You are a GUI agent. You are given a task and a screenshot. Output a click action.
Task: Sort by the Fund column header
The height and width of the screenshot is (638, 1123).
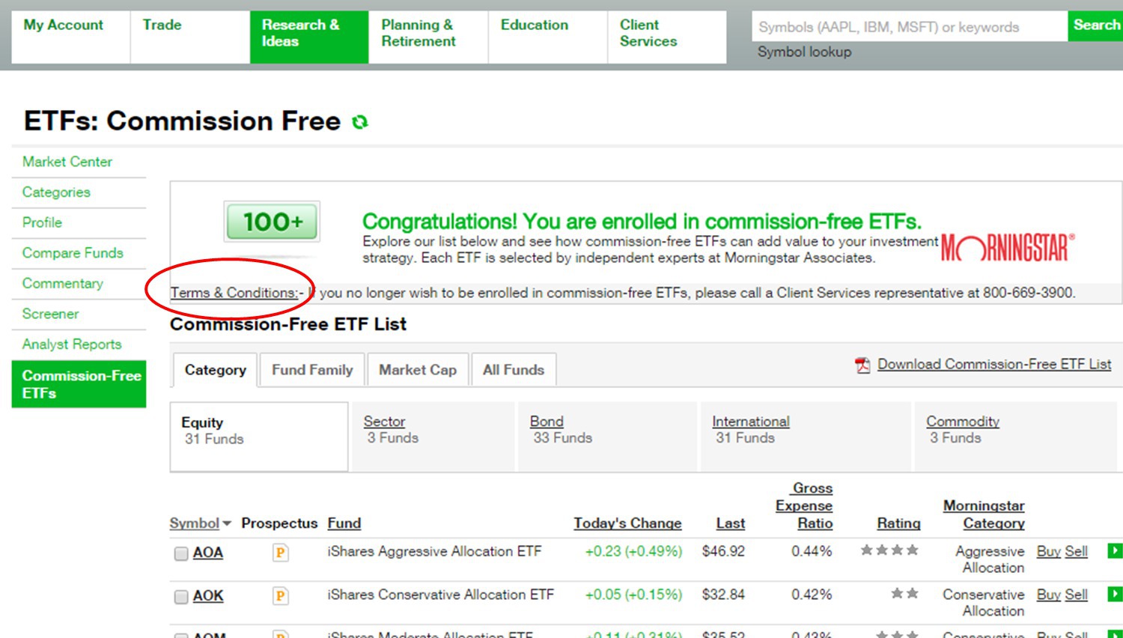(x=344, y=523)
